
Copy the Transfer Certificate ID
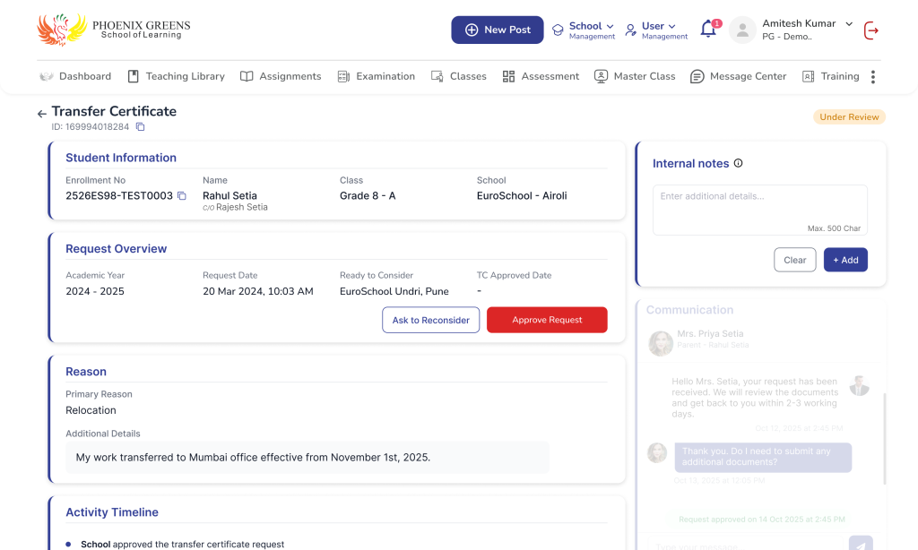pos(140,127)
